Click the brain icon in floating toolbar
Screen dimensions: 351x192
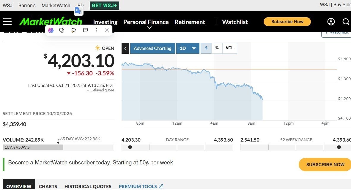[x=51, y=30]
